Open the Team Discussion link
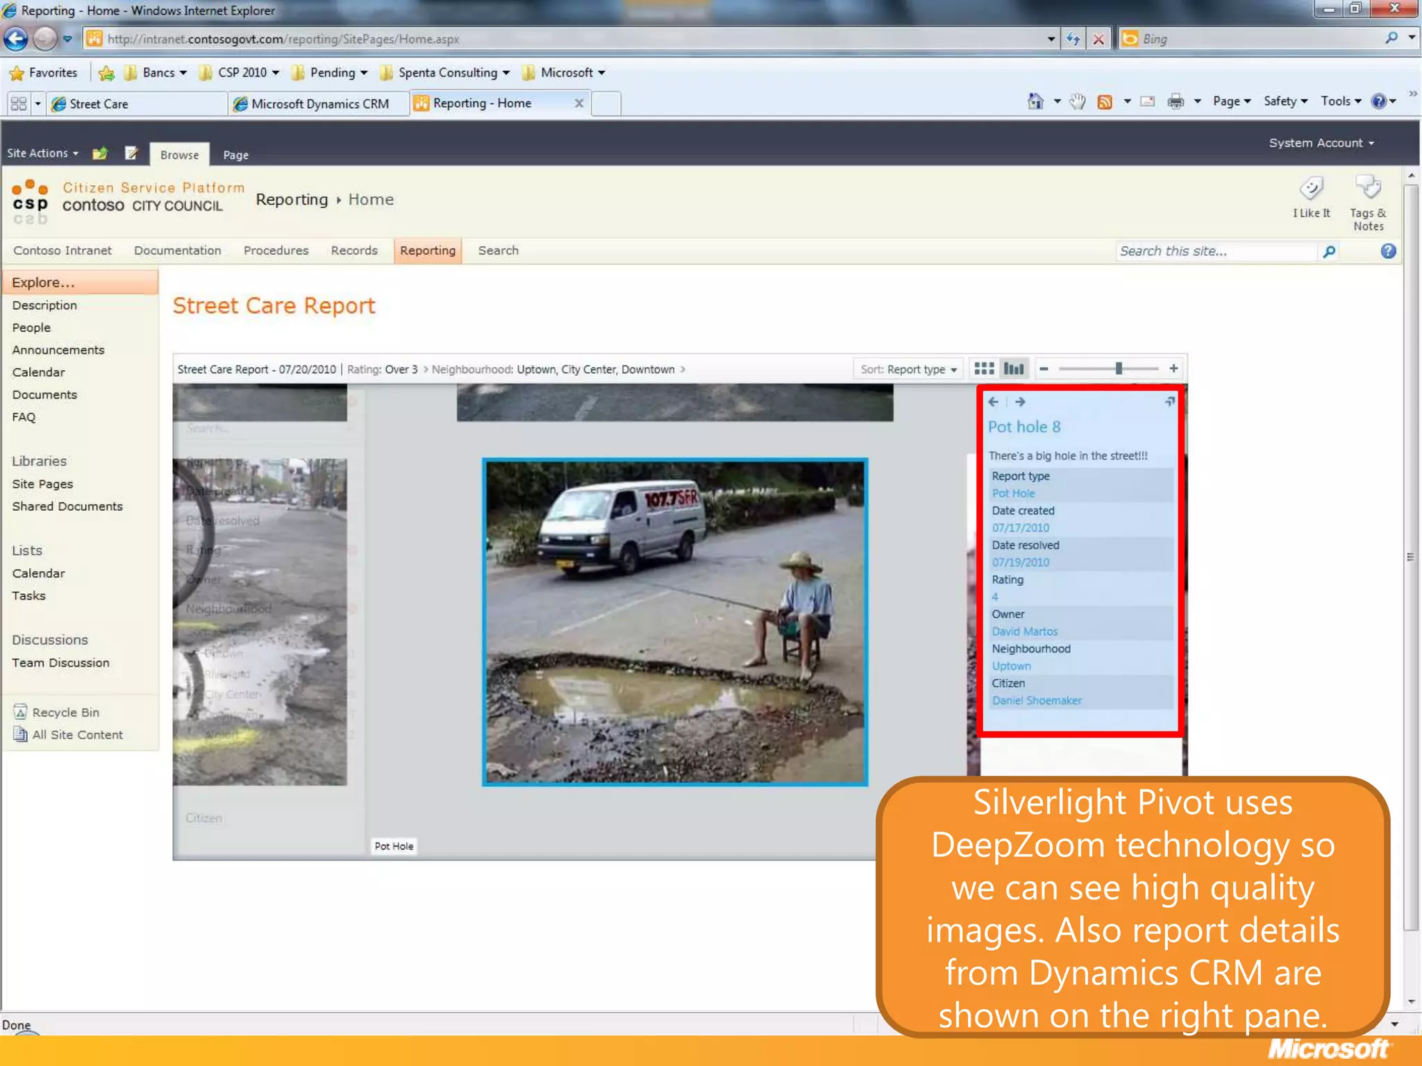The height and width of the screenshot is (1066, 1422). click(x=60, y=663)
